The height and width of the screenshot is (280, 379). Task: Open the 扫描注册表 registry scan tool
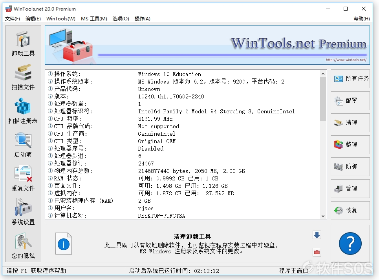tap(23, 111)
